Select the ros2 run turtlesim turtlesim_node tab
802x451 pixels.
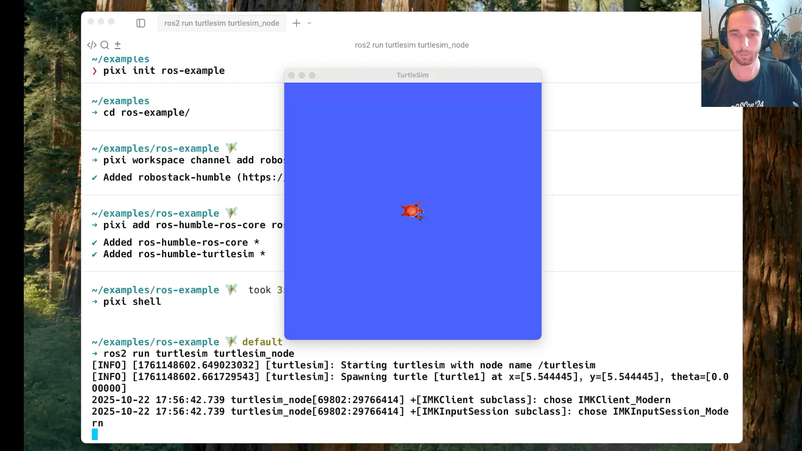pyautogui.click(x=221, y=23)
